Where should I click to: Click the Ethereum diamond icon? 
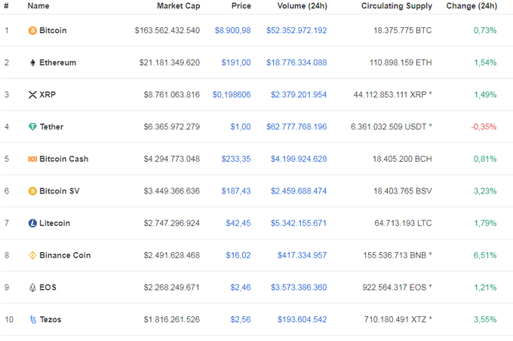32,62
